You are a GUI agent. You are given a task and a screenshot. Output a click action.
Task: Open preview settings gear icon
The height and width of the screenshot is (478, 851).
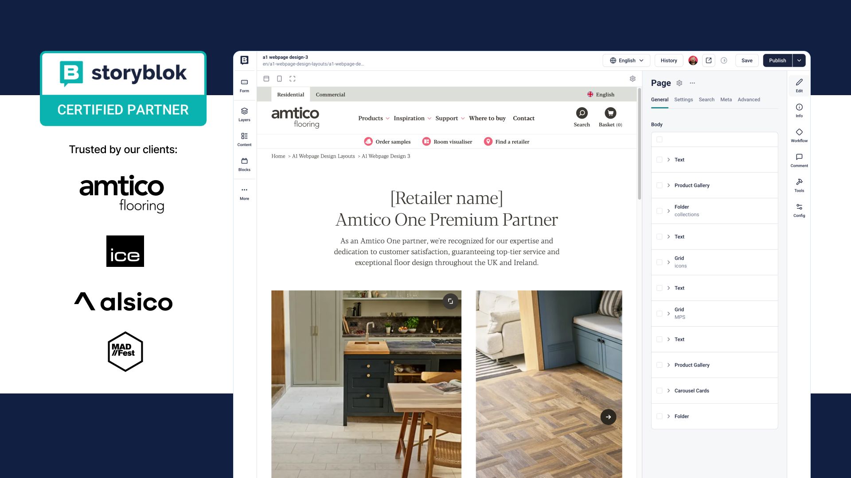click(632, 79)
